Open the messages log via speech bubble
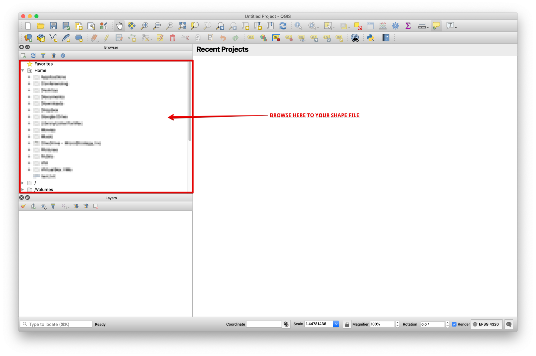Viewport: 536px width, 356px height. (x=509, y=324)
